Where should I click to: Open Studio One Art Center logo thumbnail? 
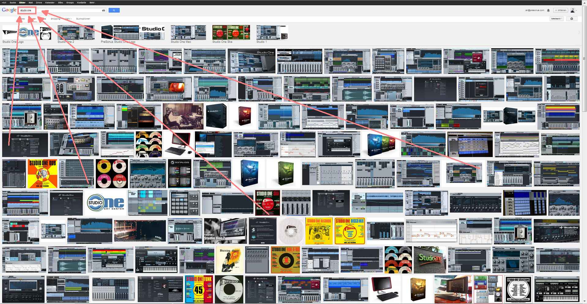click(x=106, y=203)
